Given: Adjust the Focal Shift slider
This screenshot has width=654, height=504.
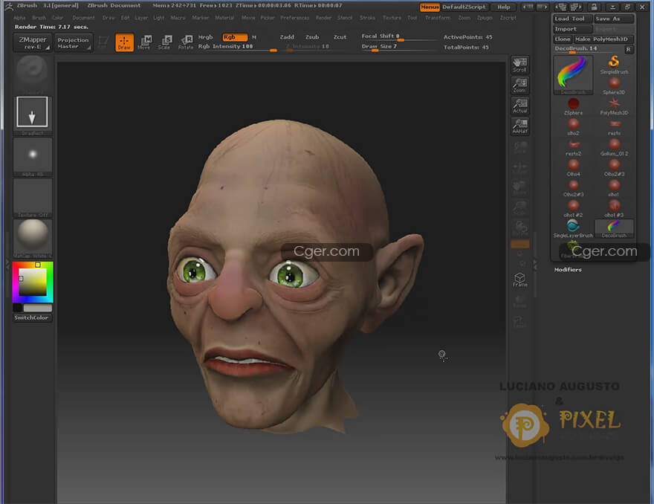Looking at the screenshot, I should [x=398, y=36].
